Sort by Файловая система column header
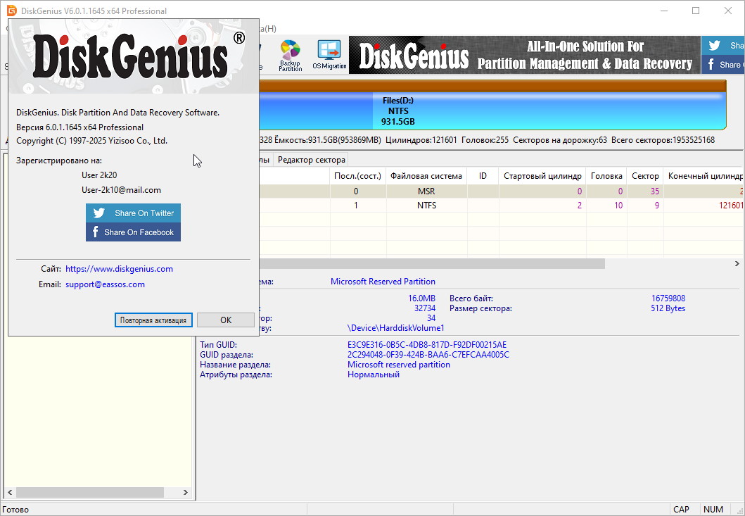 (426, 176)
